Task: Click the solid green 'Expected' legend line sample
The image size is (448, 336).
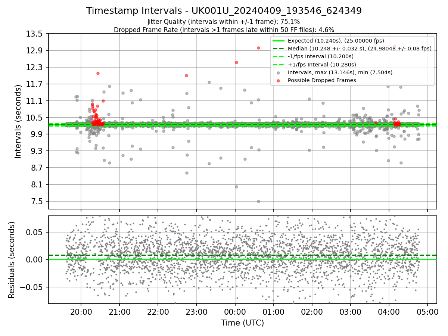Action: click(x=279, y=41)
